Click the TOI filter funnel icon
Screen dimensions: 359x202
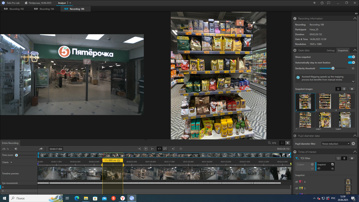[297, 158]
